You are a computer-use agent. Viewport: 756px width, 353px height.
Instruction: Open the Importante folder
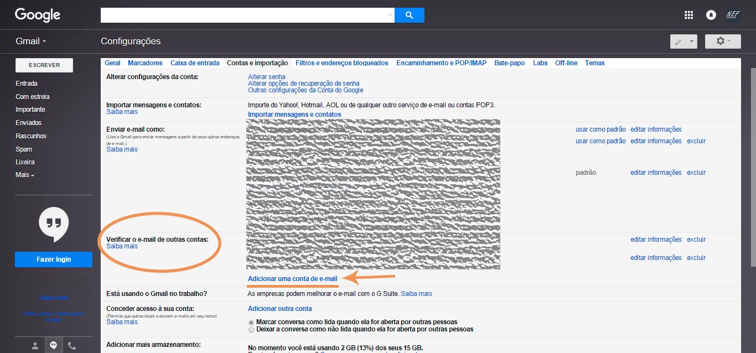(30, 110)
